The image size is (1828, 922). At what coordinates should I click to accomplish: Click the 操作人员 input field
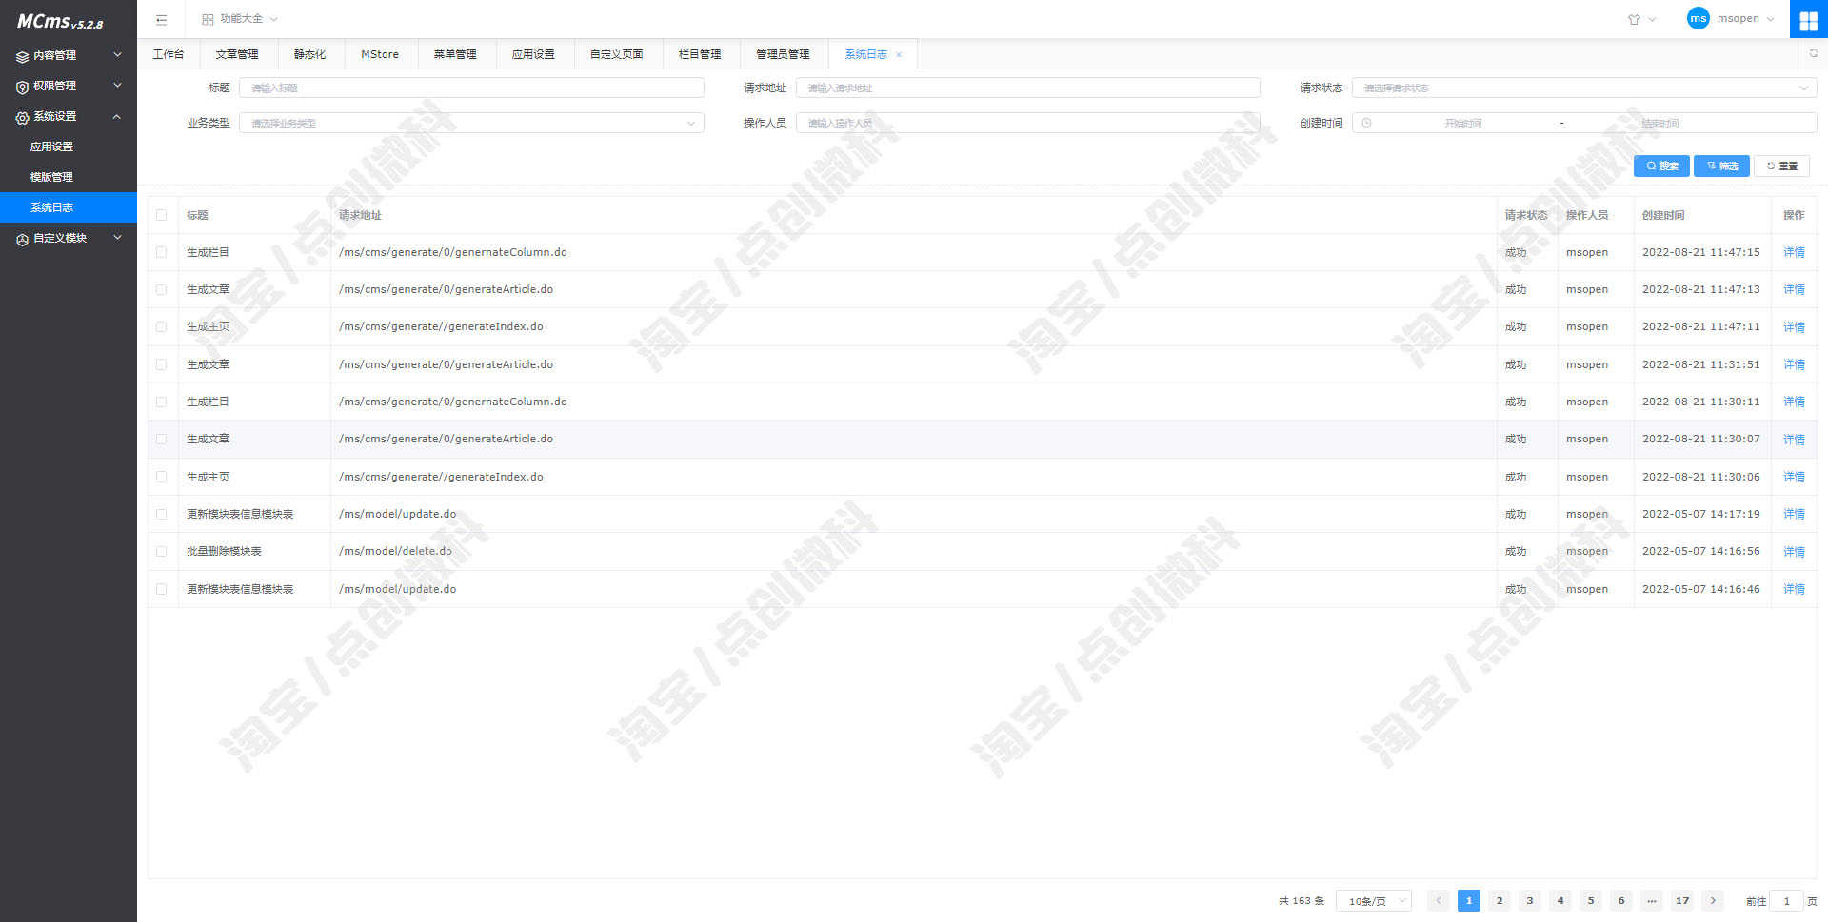coord(1028,123)
